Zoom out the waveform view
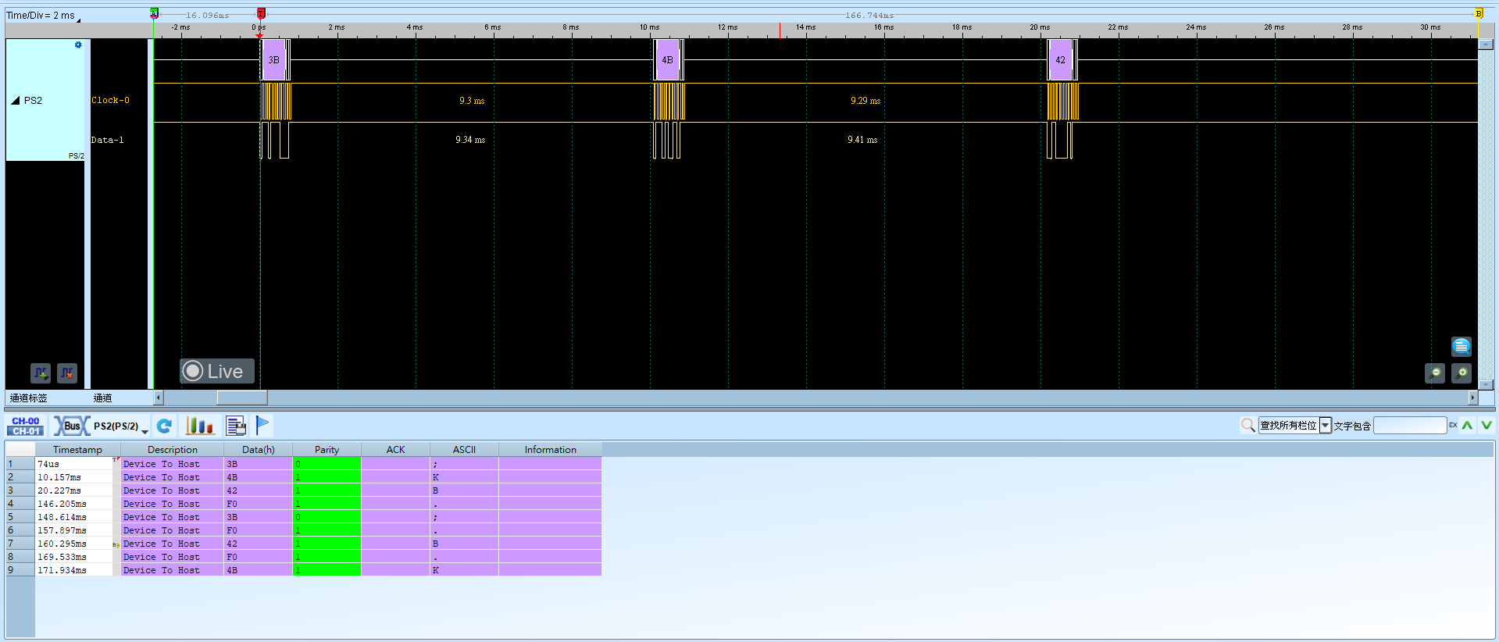The height and width of the screenshot is (642, 1499). (1435, 373)
